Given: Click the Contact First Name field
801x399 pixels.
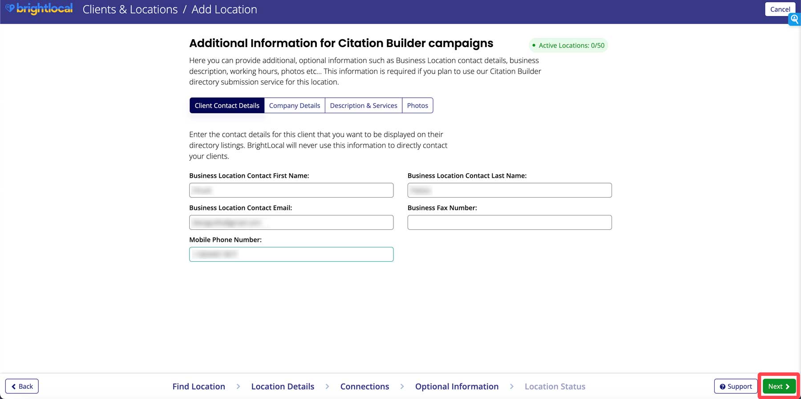Looking at the screenshot, I should pyautogui.click(x=291, y=190).
